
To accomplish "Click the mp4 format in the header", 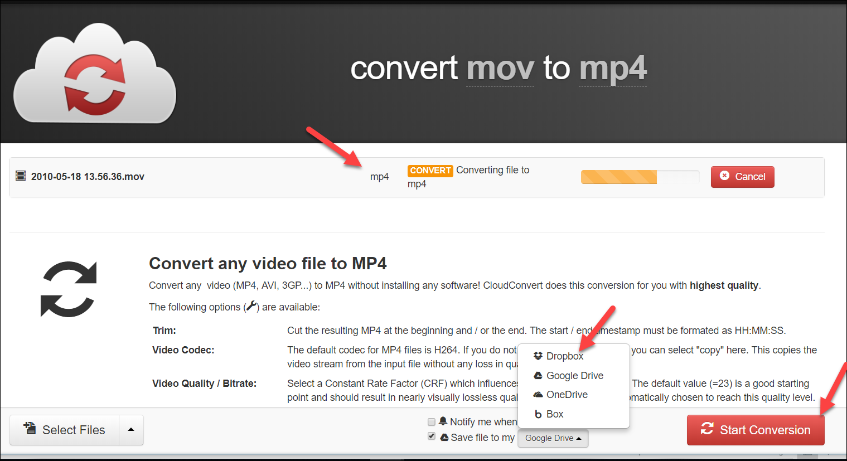I will (x=613, y=70).
